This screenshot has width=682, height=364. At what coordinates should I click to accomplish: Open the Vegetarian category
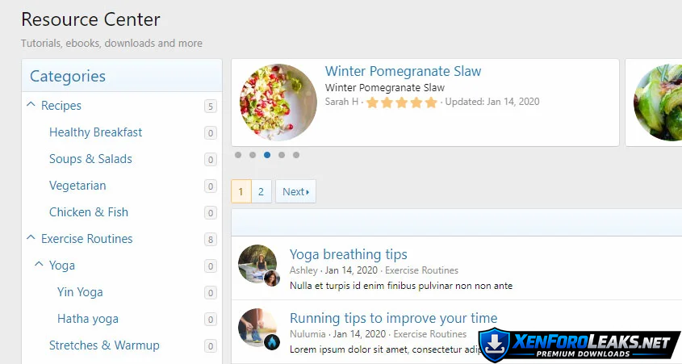(77, 186)
